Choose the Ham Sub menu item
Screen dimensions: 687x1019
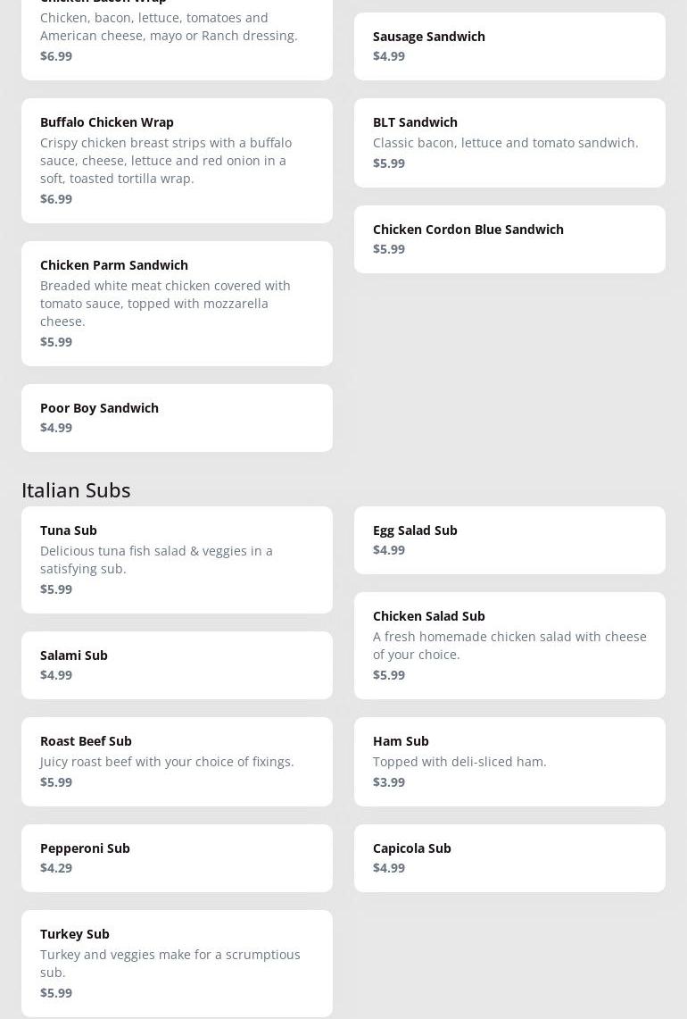(x=509, y=762)
